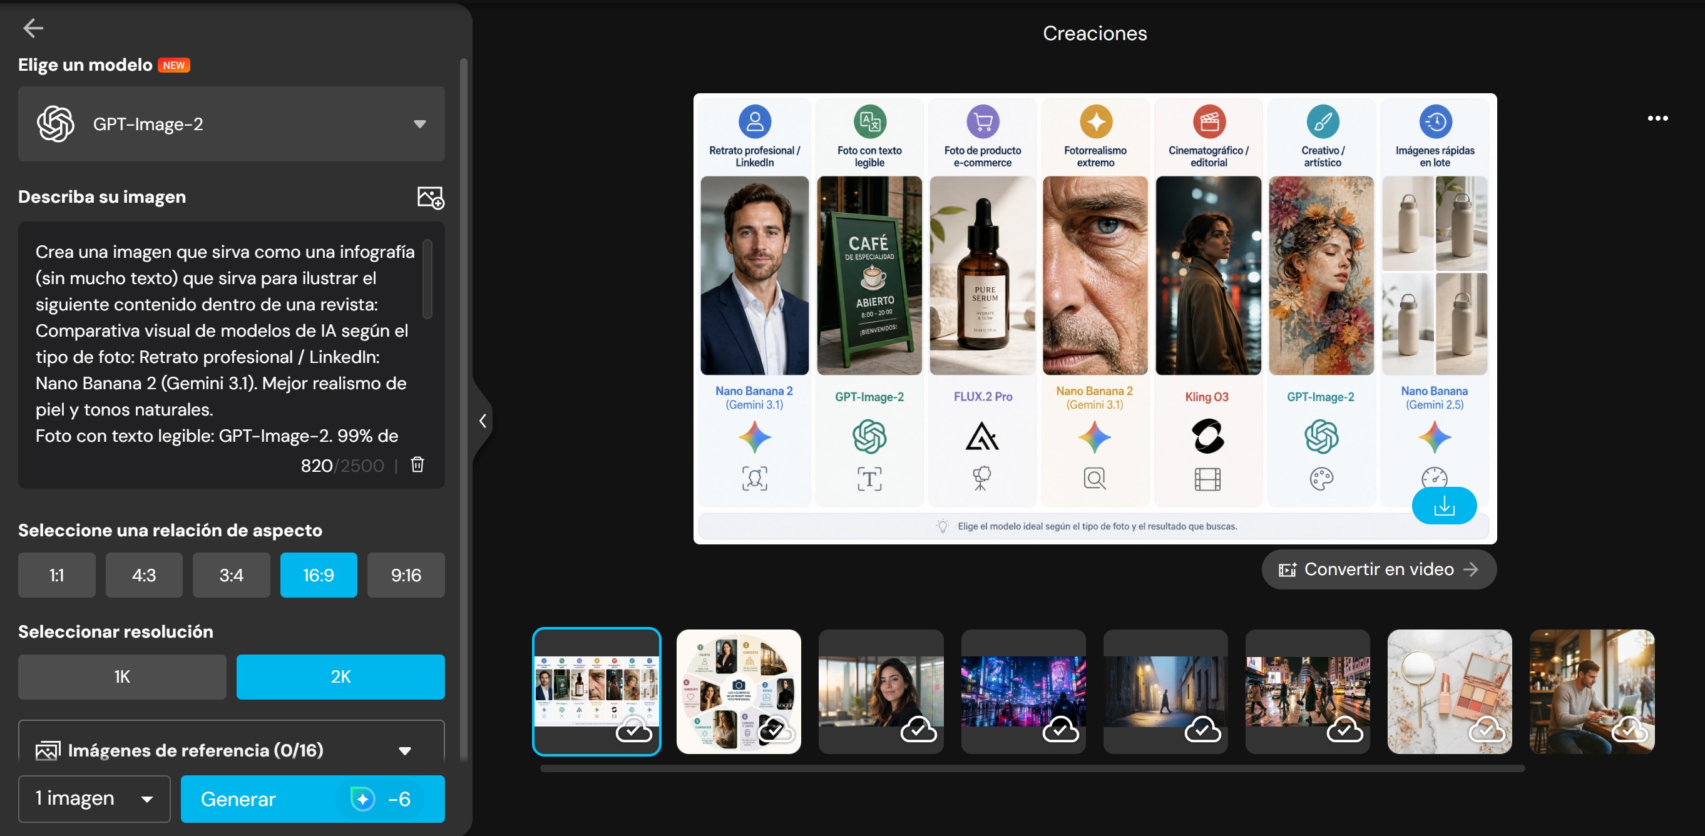Viewport: 1705px width, 836px height.
Task: Select the foggy night alley thumbnail
Action: tap(1165, 691)
